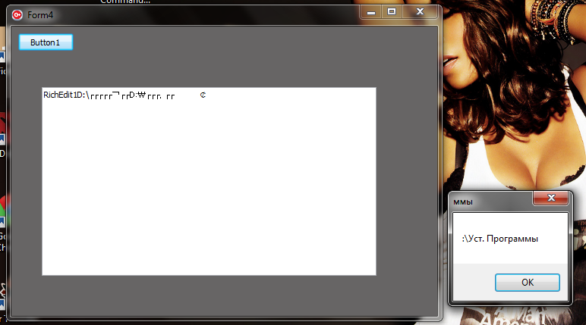
Task: Click Button1 on Form4
Action: point(46,42)
